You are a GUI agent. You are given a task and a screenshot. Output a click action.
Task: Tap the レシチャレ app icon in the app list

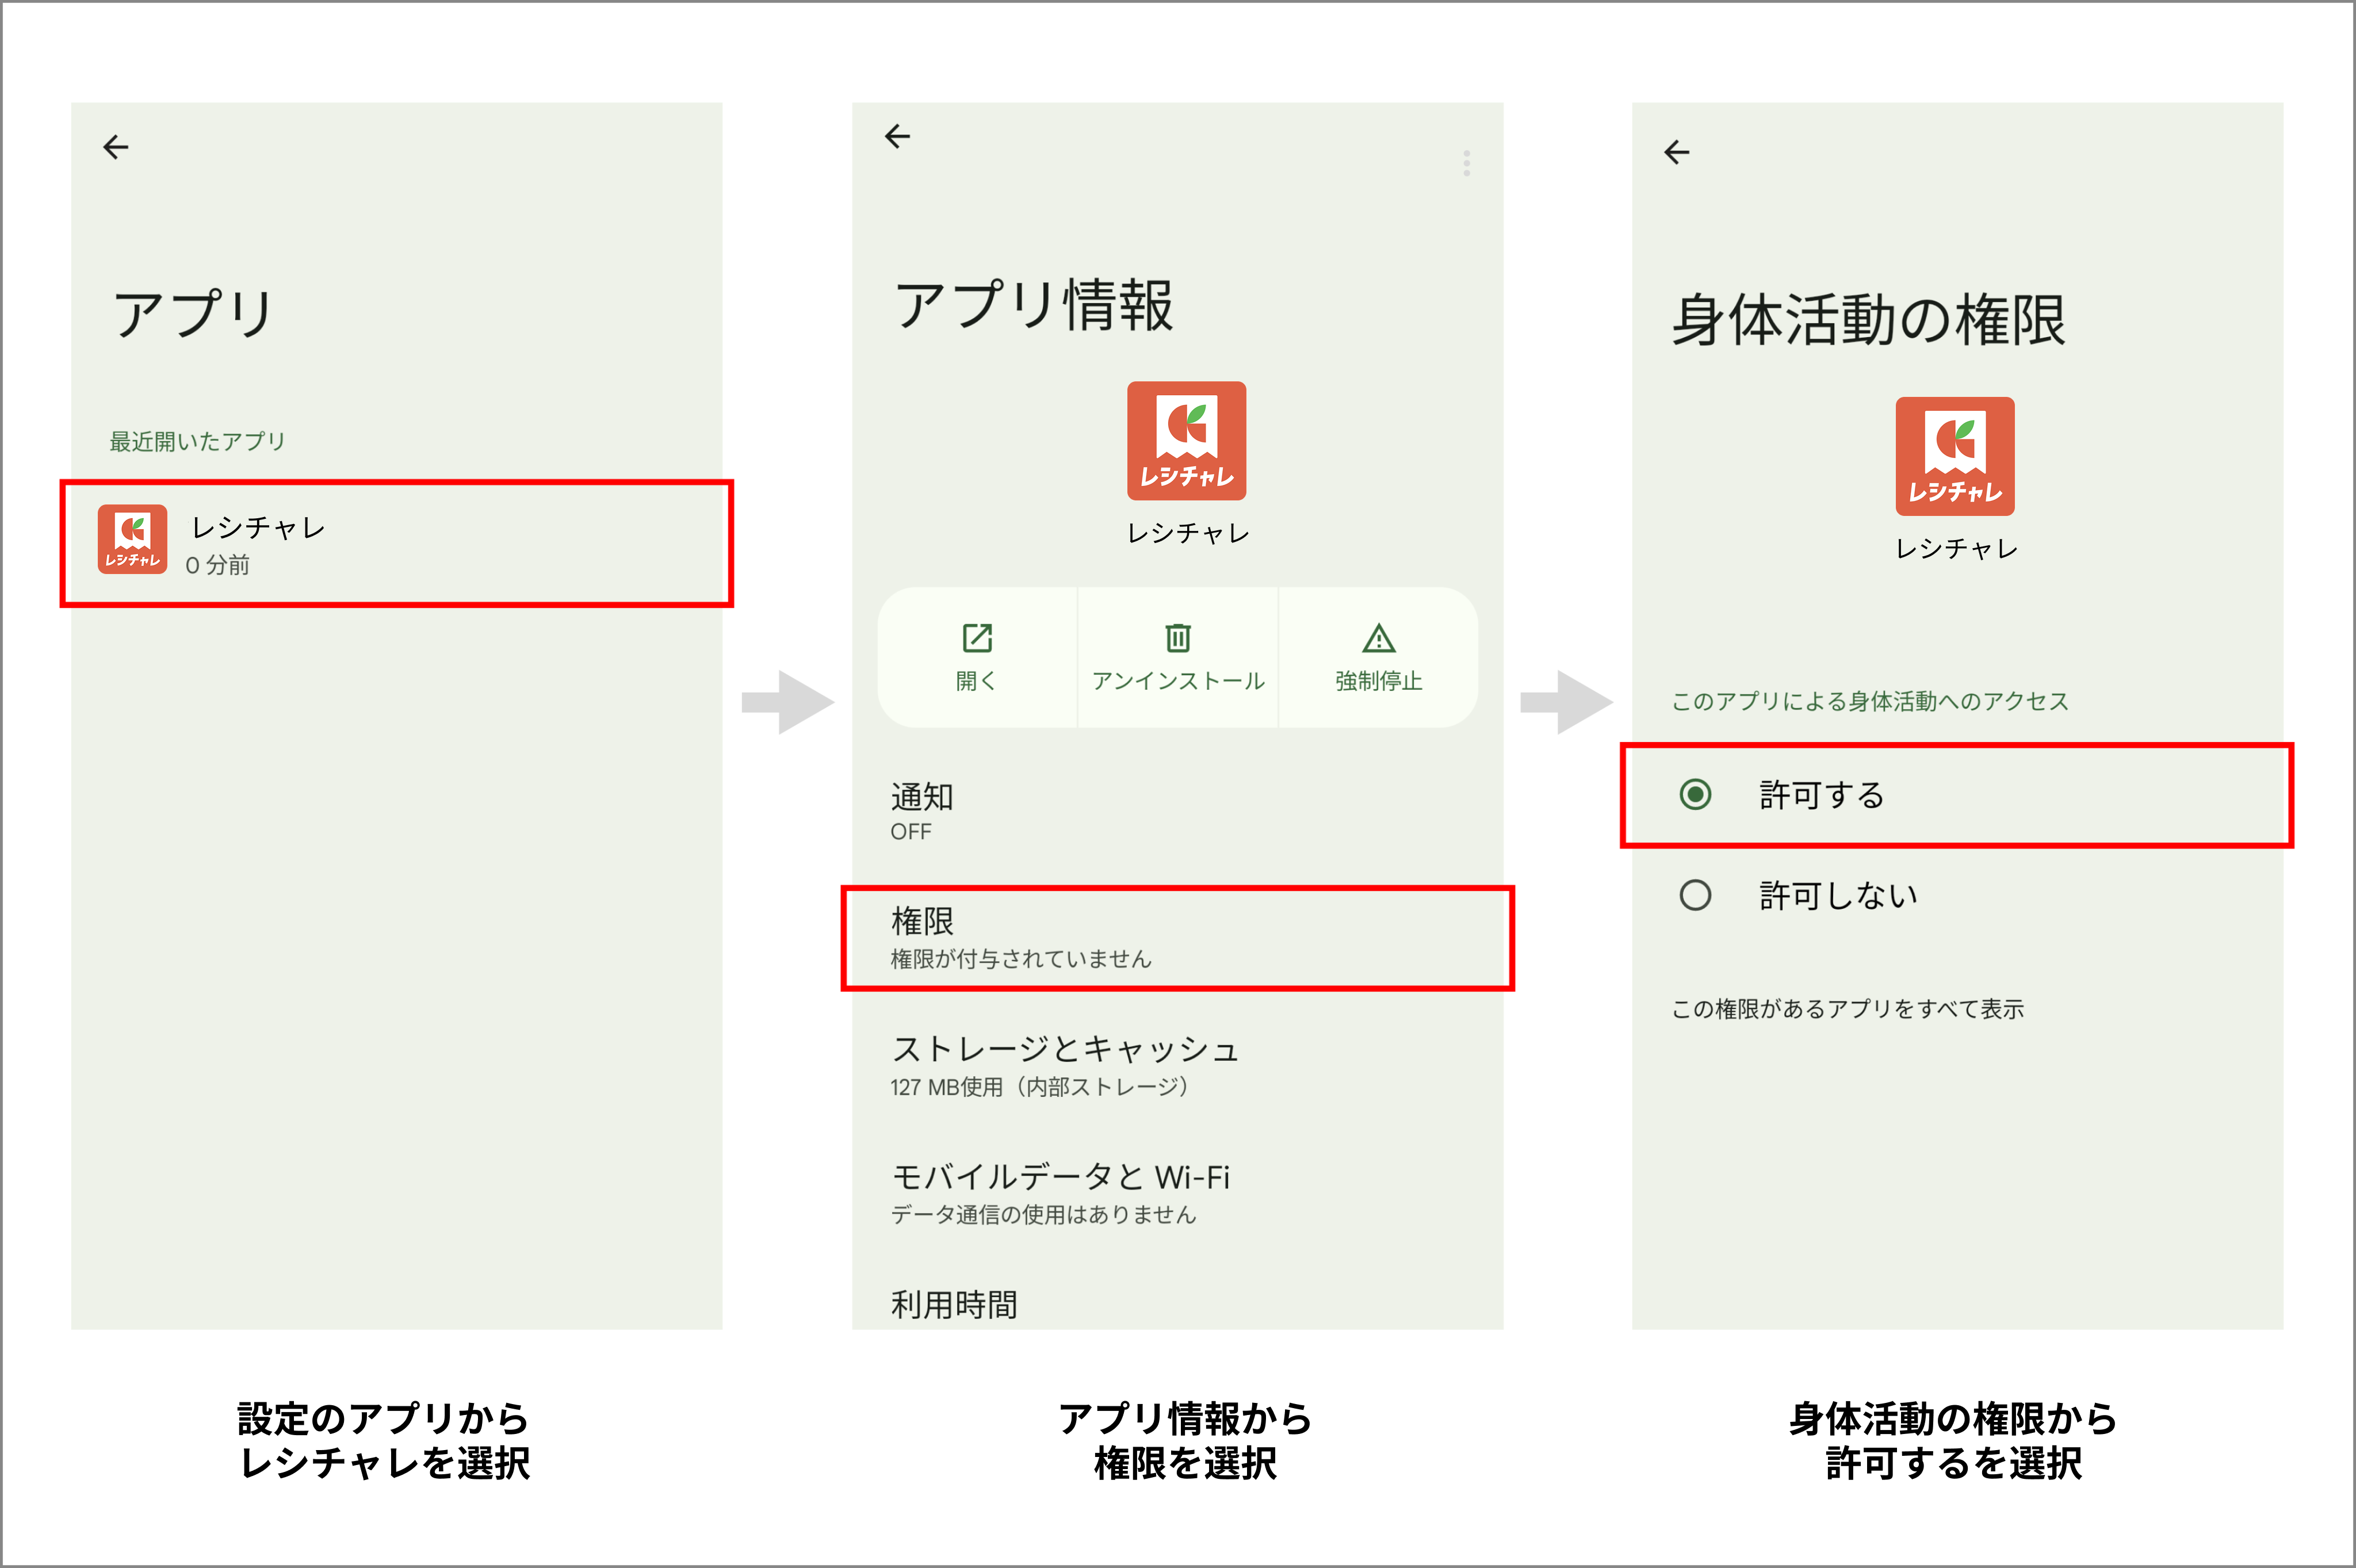click(132, 540)
